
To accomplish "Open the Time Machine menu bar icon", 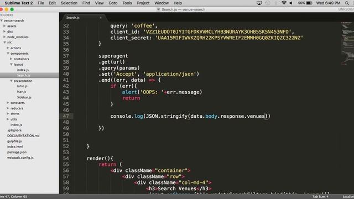I will pyautogui.click(x=268, y=3).
